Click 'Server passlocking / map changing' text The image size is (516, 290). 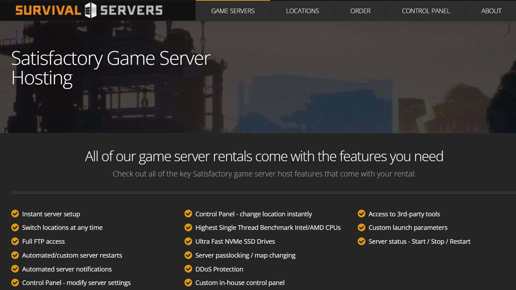pyautogui.click(x=246, y=255)
